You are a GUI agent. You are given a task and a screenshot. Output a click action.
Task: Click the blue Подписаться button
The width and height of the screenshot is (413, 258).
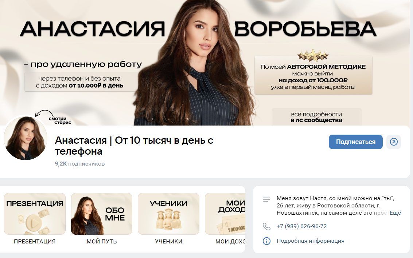[x=355, y=142]
